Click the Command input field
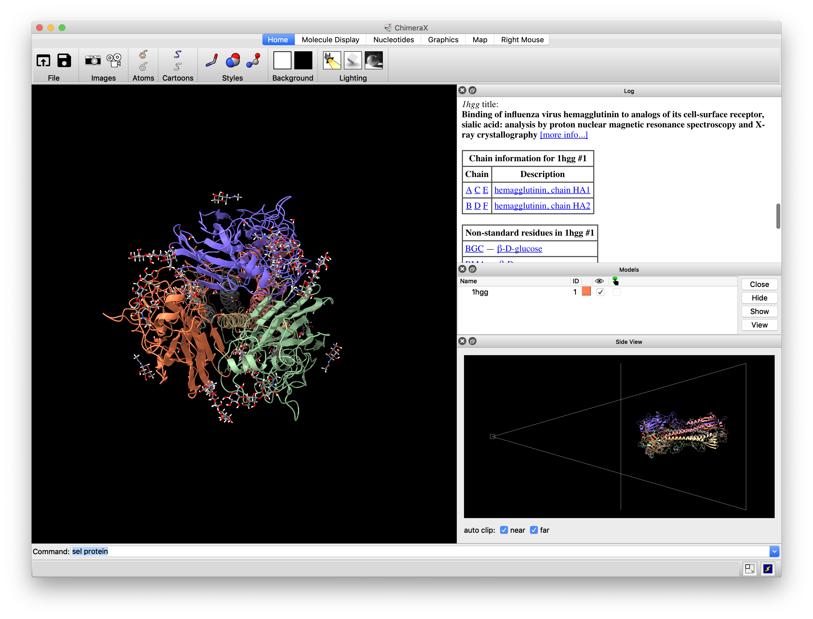Viewport: 813px width, 619px height. point(420,551)
